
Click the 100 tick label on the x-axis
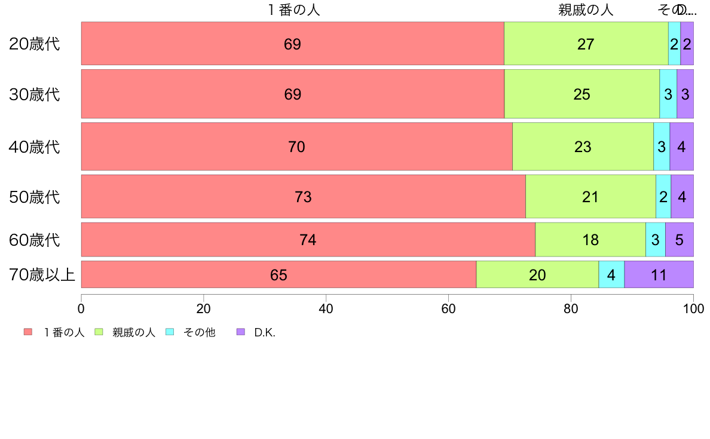point(693,308)
